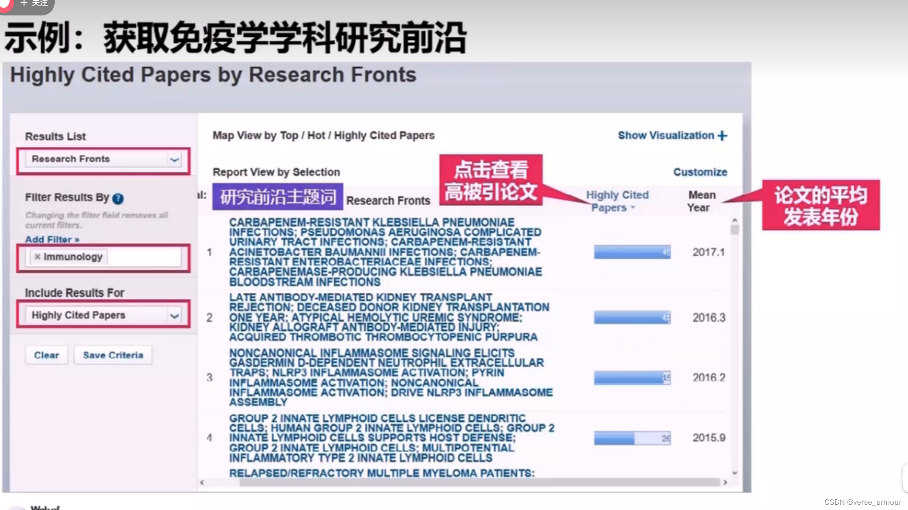Click the cited papers bar in row 1
The width and height of the screenshot is (908, 510).
[632, 252]
